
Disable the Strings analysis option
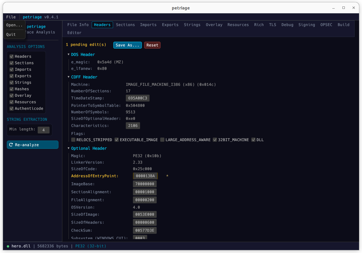12,82
